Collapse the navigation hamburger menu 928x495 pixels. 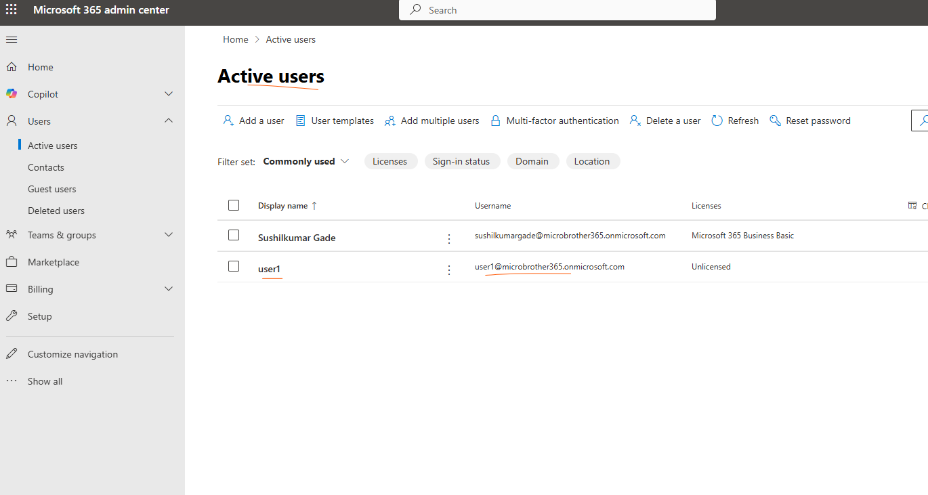tap(12, 40)
